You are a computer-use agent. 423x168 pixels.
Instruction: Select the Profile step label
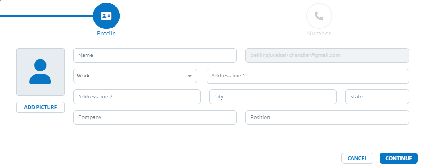(106, 34)
